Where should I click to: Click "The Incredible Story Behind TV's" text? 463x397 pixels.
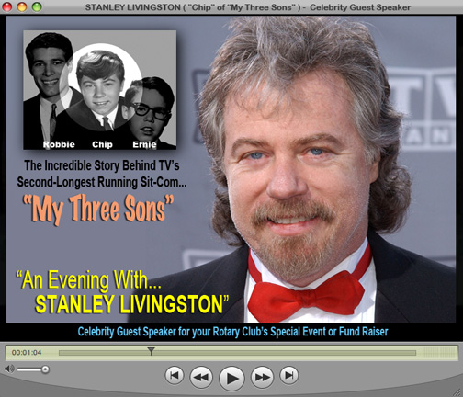[102, 165]
